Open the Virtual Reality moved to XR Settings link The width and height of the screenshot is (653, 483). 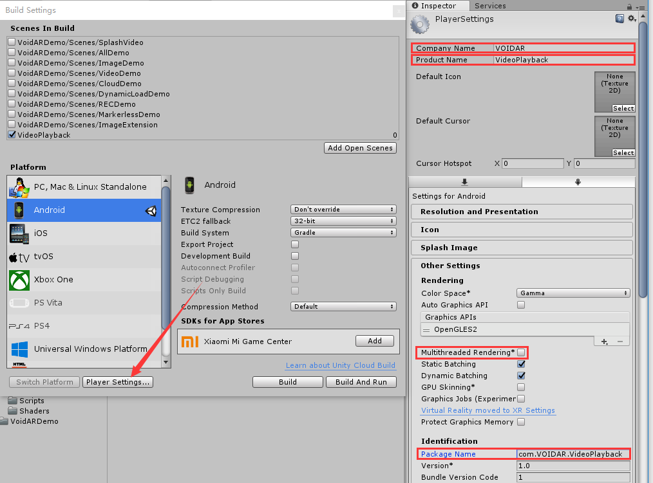(x=488, y=410)
